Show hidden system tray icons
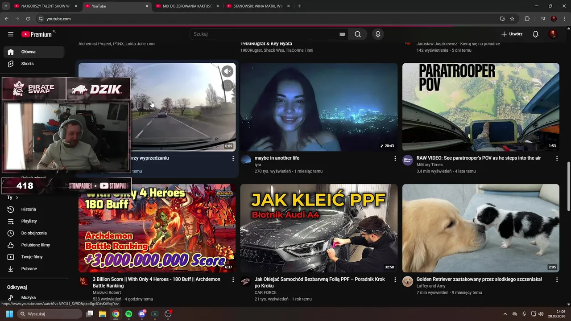 click(x=505, y=314)
